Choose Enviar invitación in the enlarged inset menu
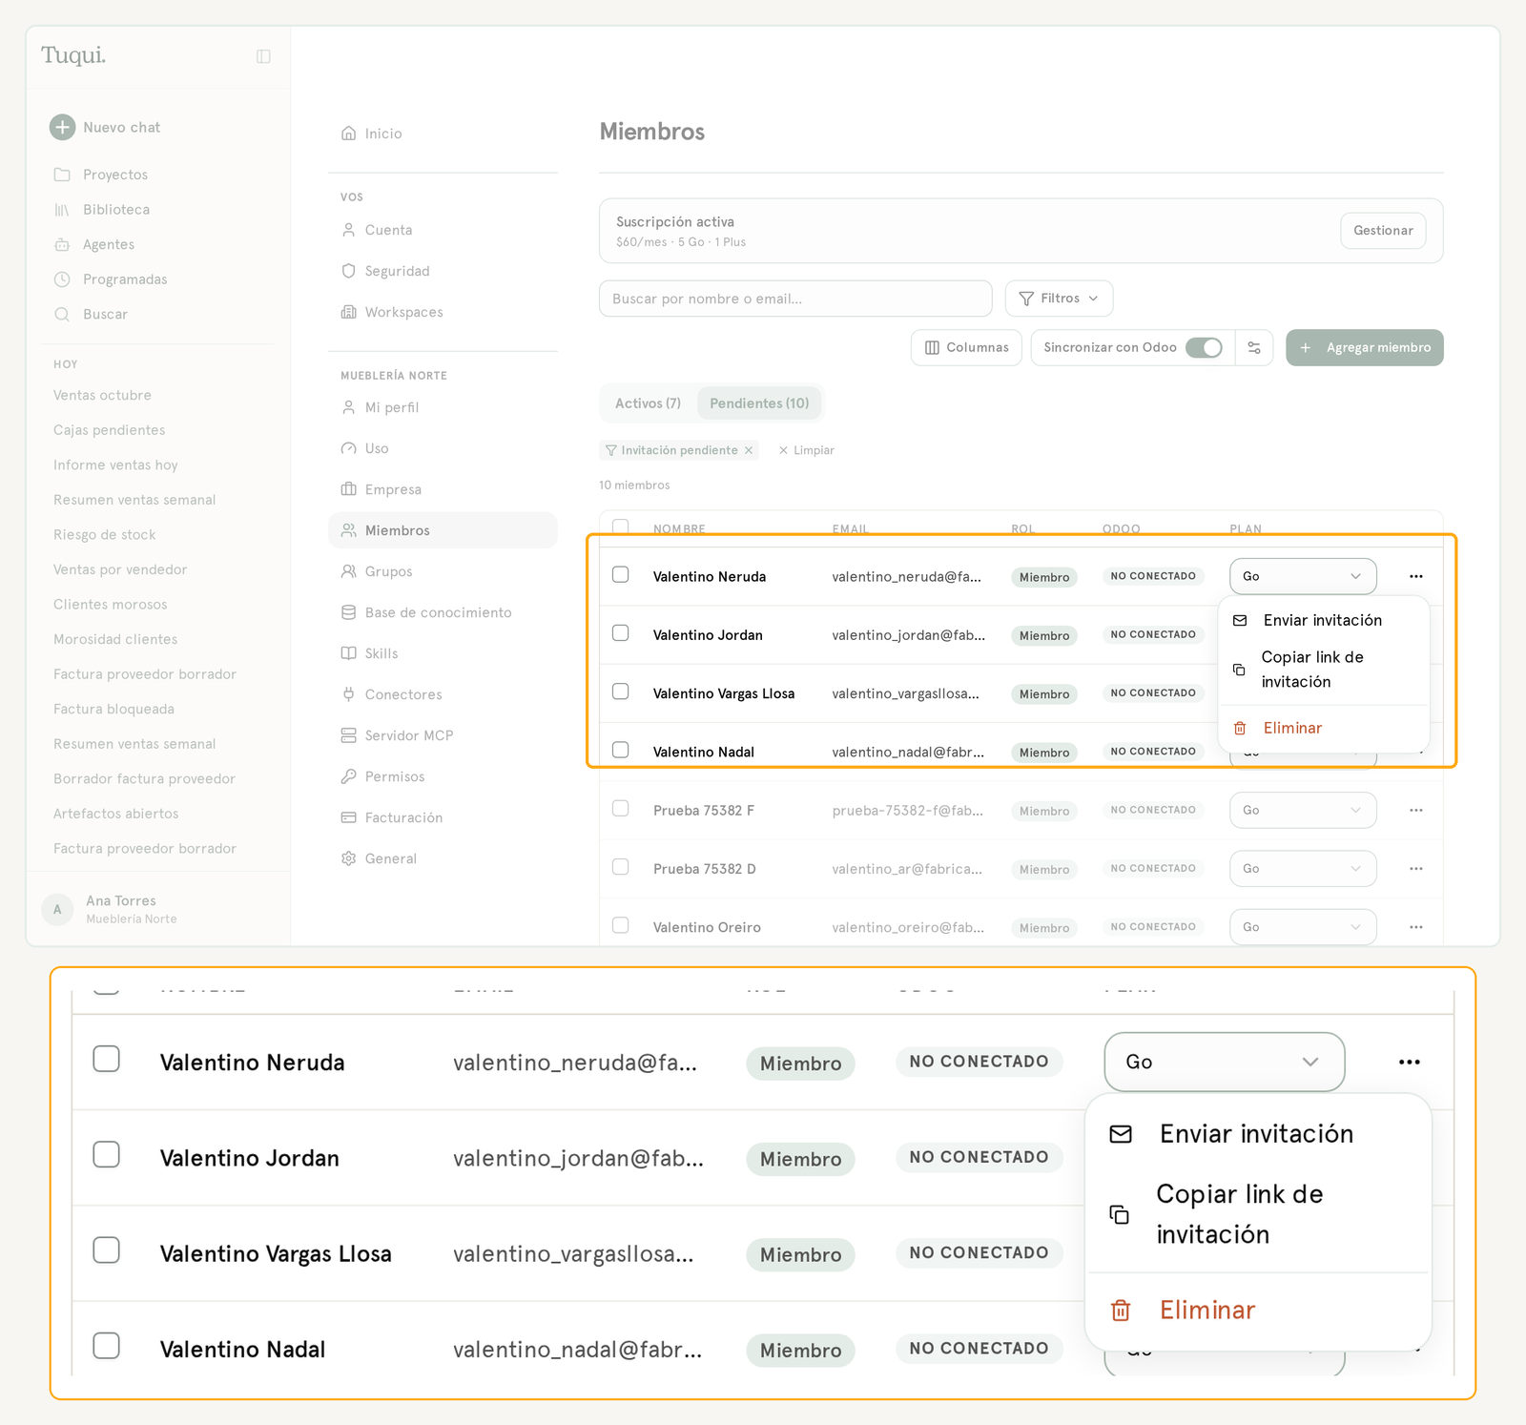Image resolution: width=1526 pixels, height=1425 pixels. click(1257, 1134)
